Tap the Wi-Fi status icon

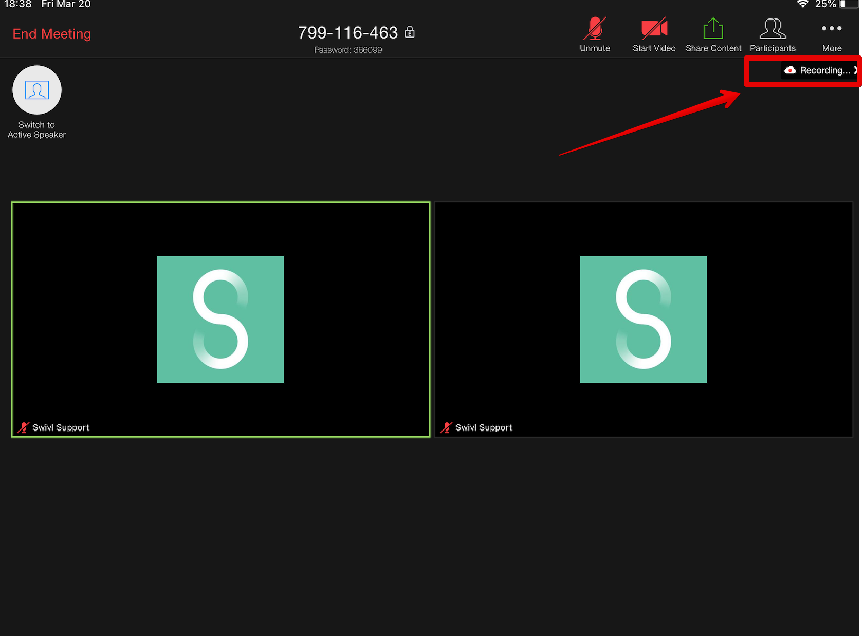pos(802,4)
